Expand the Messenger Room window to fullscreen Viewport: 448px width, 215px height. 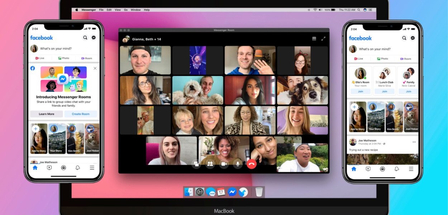click(x=323, y=39)
